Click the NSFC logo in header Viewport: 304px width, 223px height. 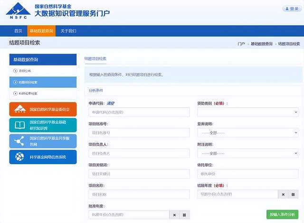18,10
